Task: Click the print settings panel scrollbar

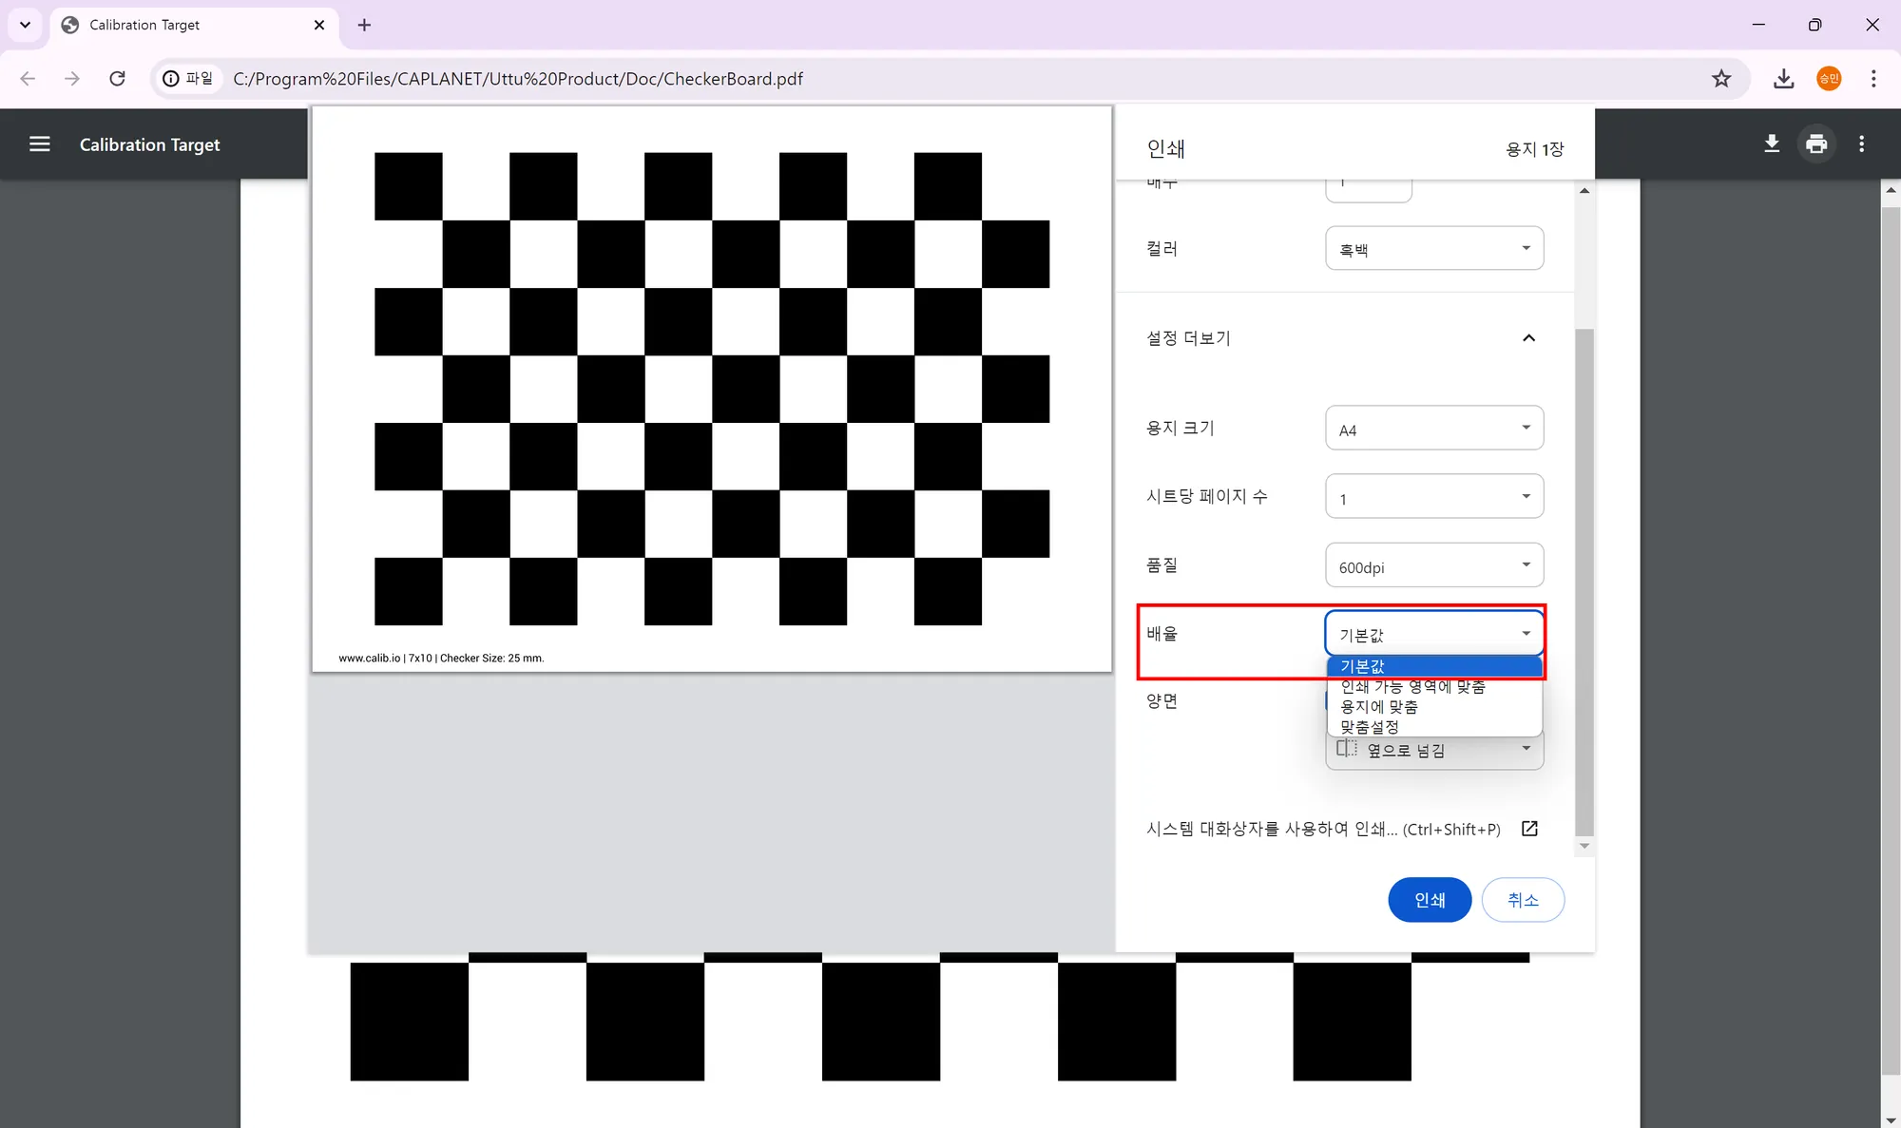Action: pos(1584,580)
